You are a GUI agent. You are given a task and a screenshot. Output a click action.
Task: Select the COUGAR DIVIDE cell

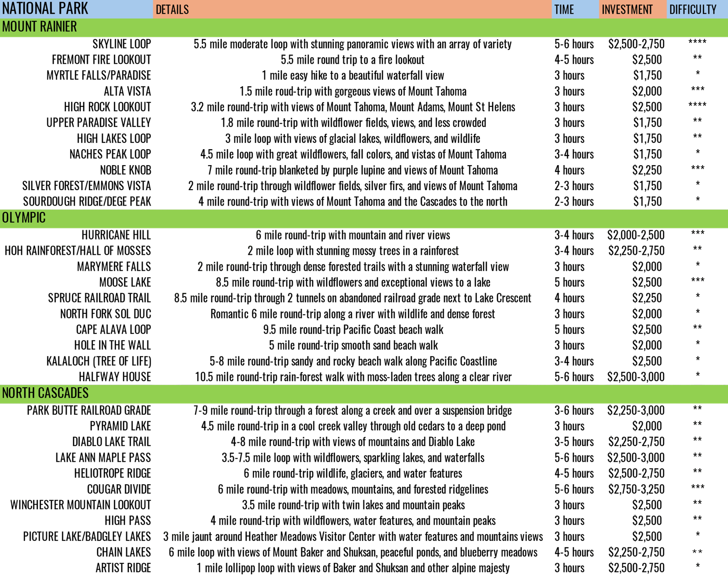point(119,490)
